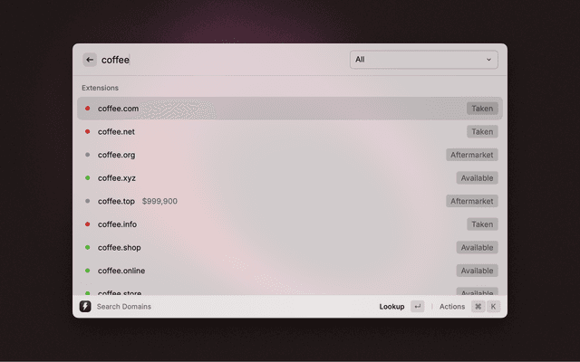Click the Command key icon in footer
The height and width of the screenshot is (362, 580).
pos(478,307)
